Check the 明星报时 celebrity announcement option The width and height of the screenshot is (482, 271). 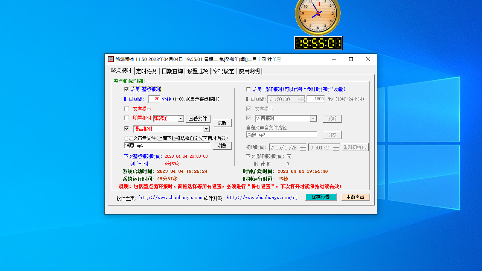coord(127,118)
